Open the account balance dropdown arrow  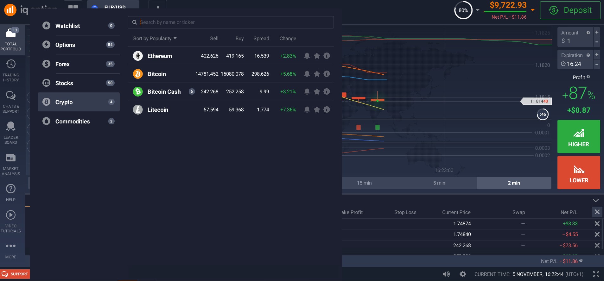click(x=533, y=10)
